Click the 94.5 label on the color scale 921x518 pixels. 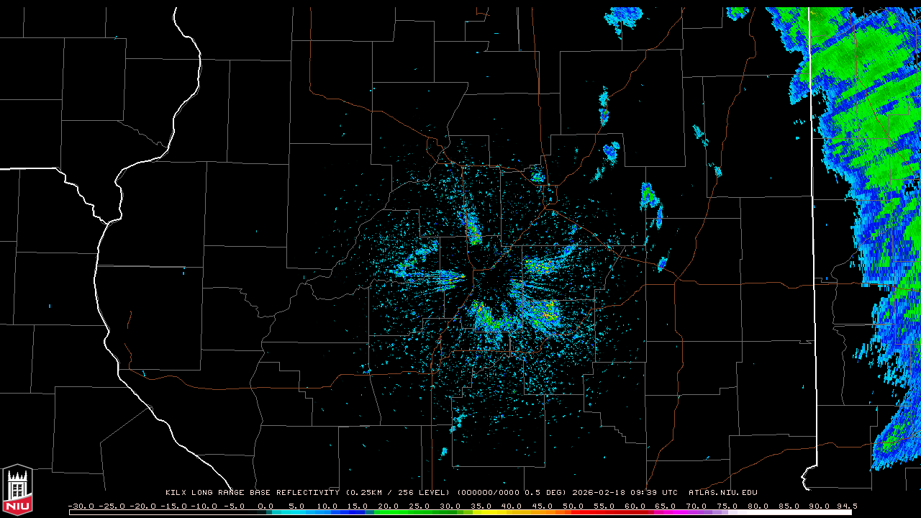point(846,506)
